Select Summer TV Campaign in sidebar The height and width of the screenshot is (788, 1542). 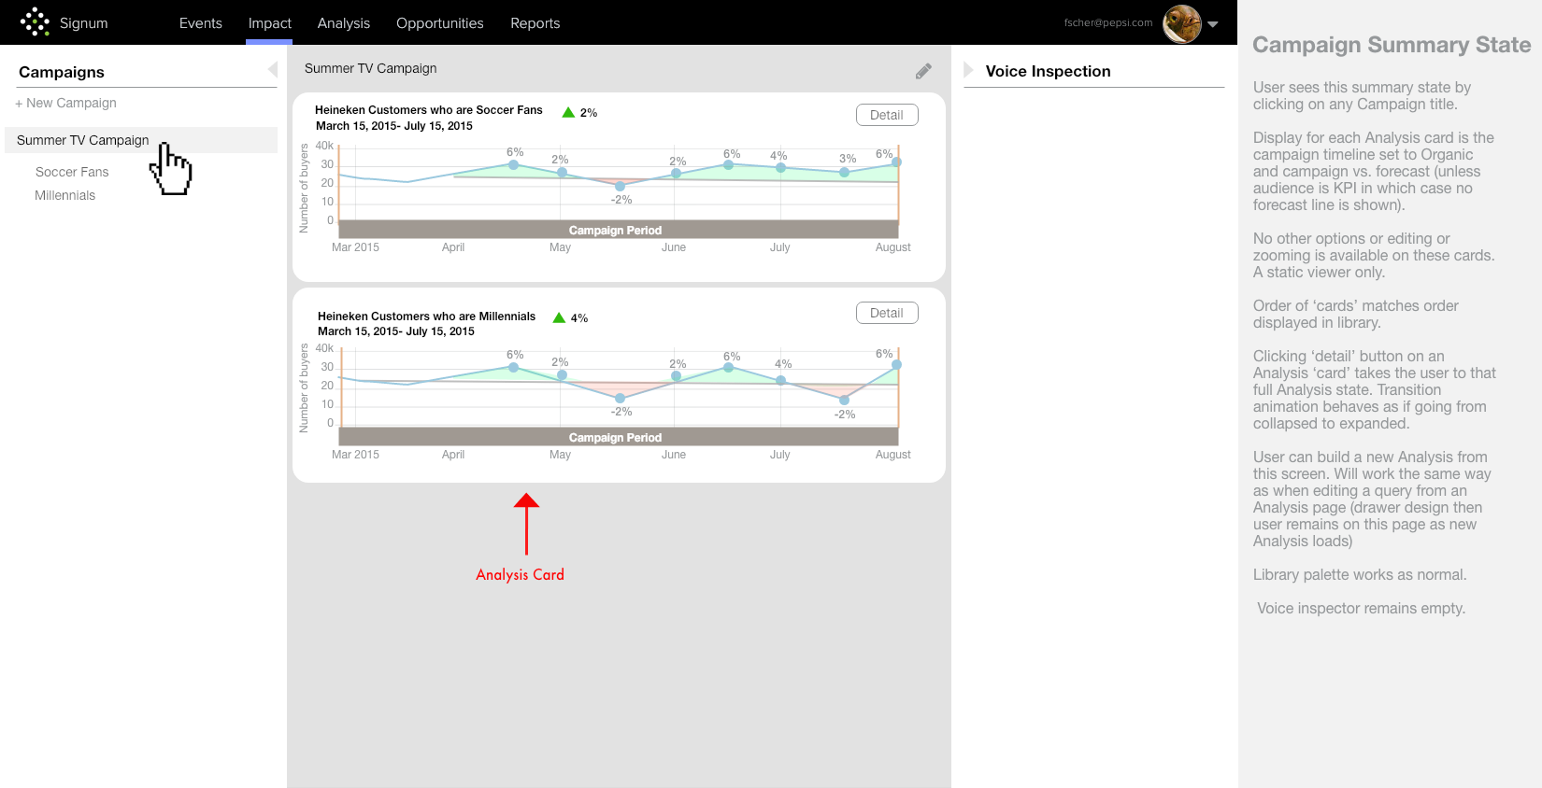141,140
